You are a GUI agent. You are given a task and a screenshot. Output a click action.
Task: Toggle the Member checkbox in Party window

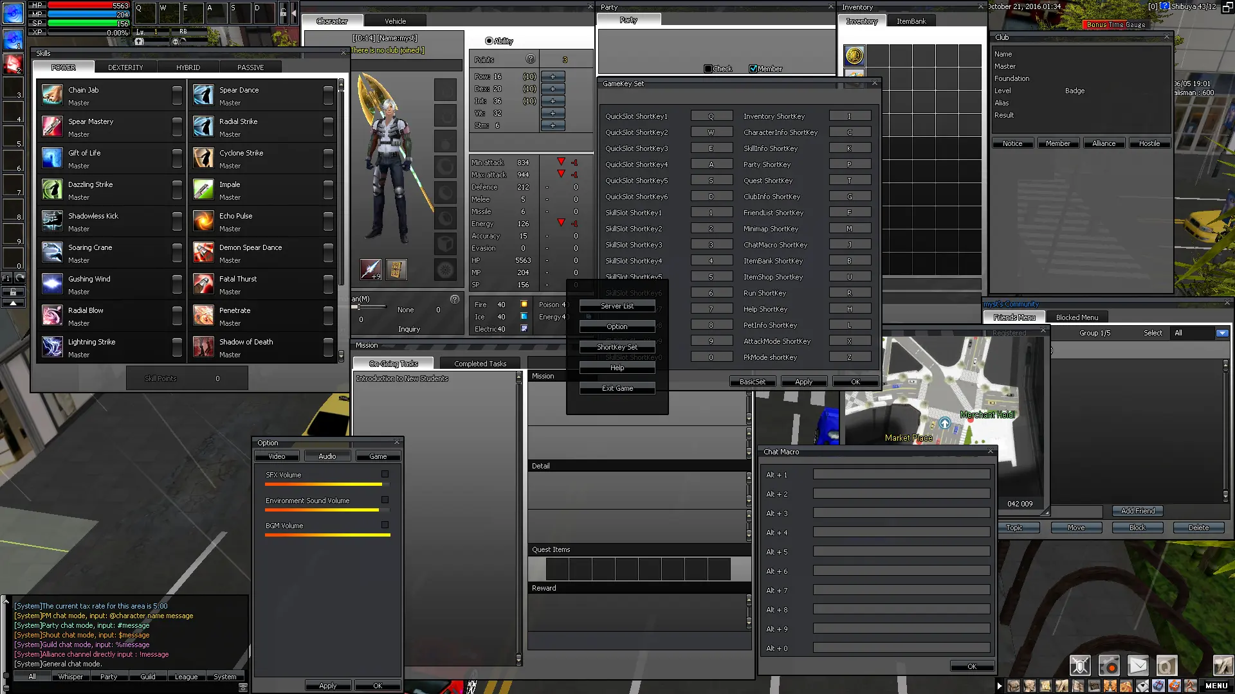point(753,69)
